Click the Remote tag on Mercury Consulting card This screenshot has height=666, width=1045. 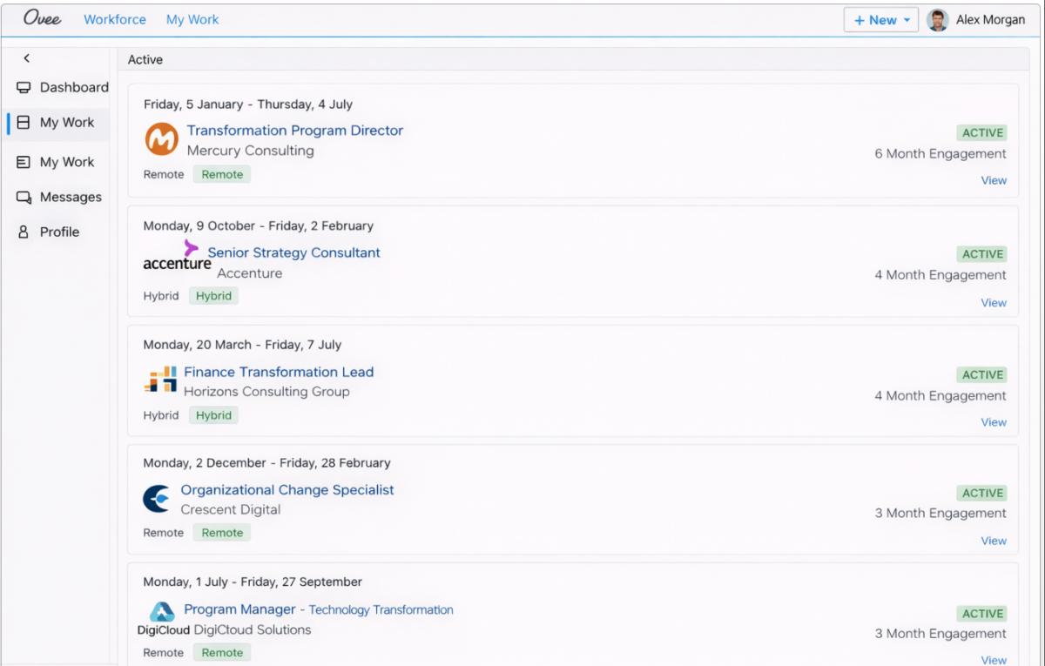(222, 174)
